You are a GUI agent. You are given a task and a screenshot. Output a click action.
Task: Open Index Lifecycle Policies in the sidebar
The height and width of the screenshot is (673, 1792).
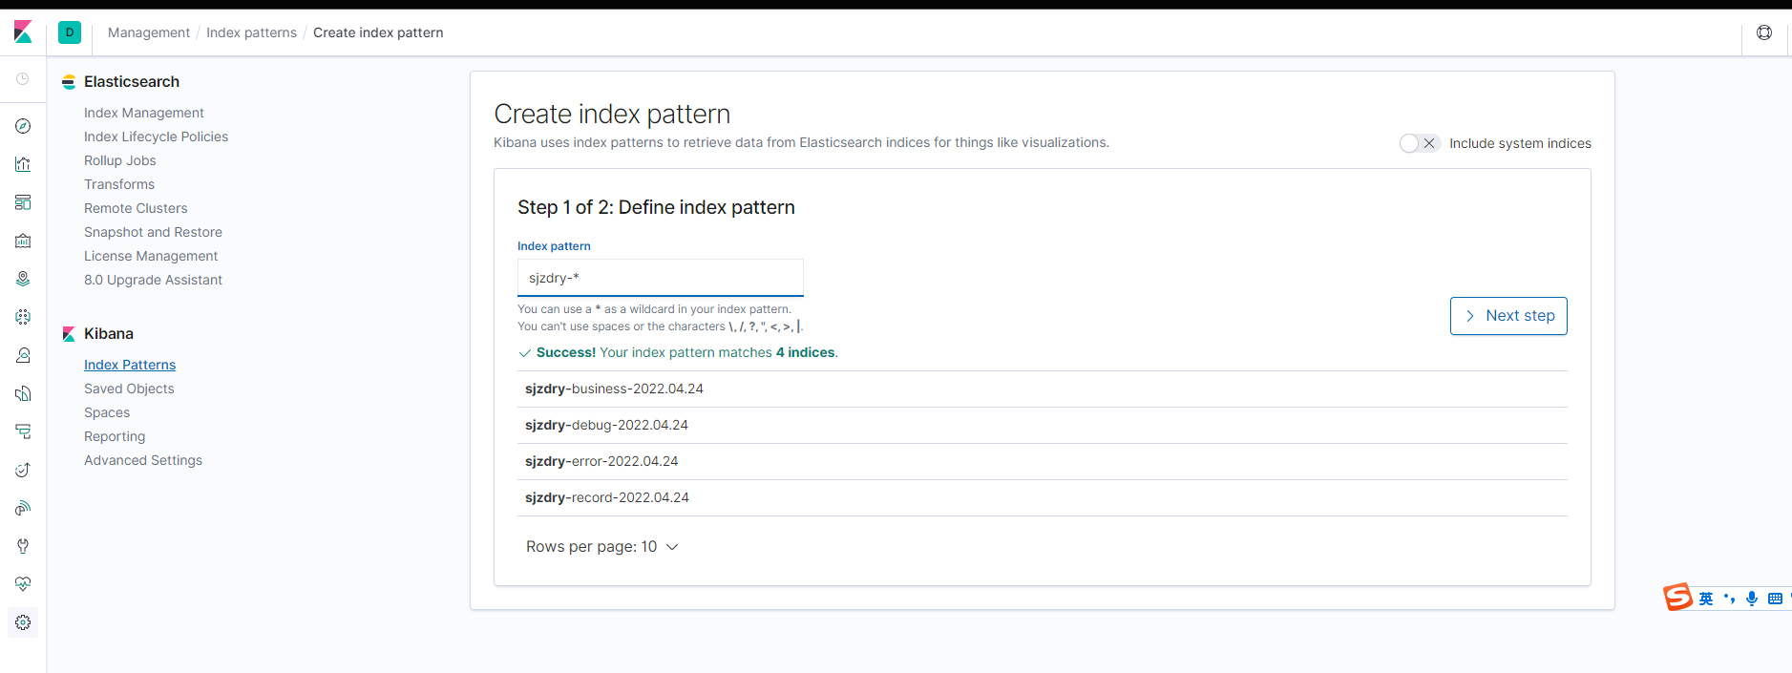pyautogui.click(x=156, y=137)
